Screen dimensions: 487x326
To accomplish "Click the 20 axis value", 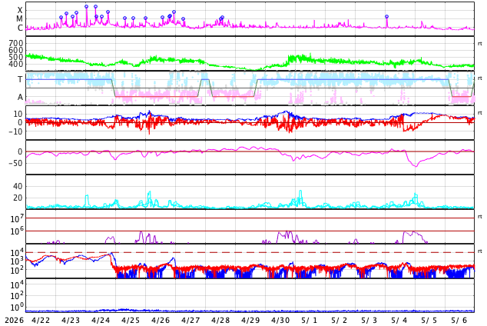I will 18,198.
